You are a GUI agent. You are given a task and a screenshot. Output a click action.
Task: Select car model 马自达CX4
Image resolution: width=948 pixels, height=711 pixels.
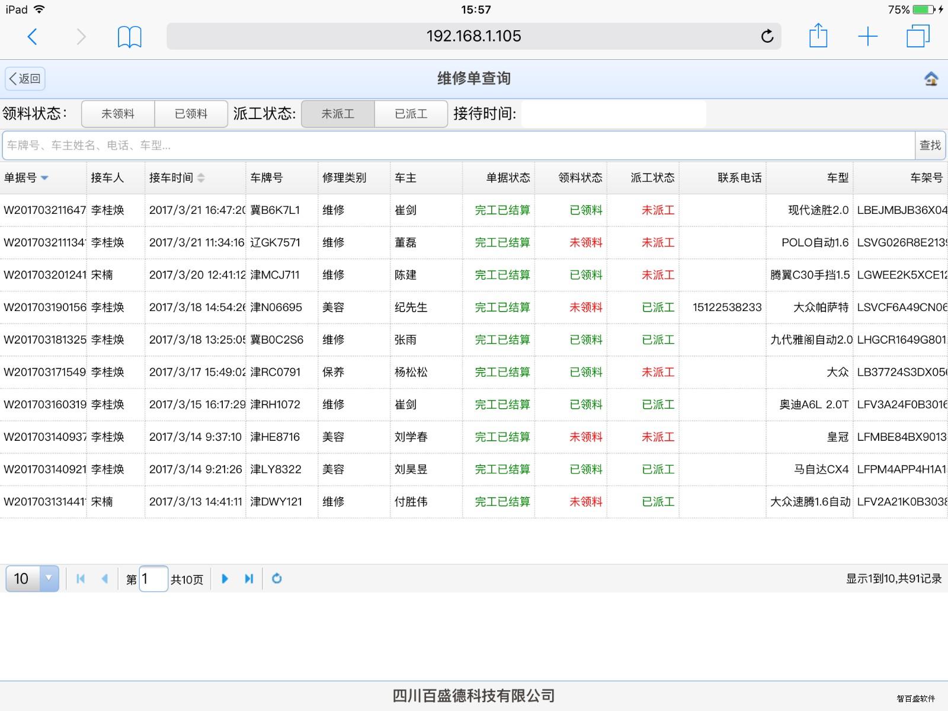[821, 469]
